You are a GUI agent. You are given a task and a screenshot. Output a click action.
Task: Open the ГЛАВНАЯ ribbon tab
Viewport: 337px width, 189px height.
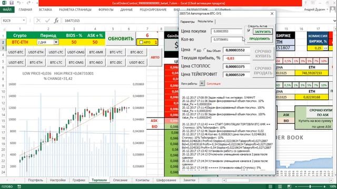tap(25, 9)
